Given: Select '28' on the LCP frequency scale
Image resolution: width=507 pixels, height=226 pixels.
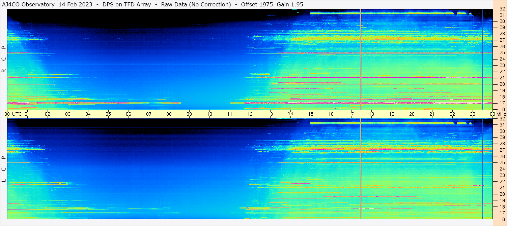Looking at the screenshot, I should click(x=502, y=144).
